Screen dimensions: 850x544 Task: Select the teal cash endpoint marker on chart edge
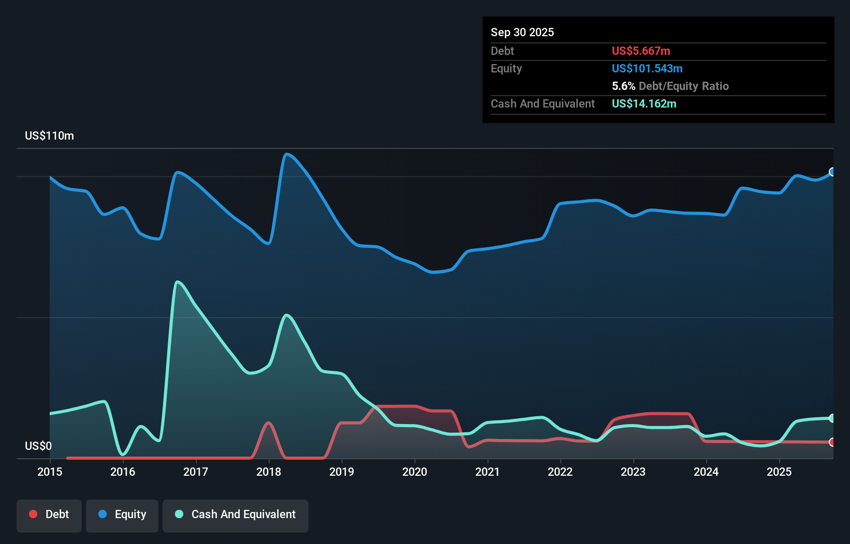click(832, 418)
